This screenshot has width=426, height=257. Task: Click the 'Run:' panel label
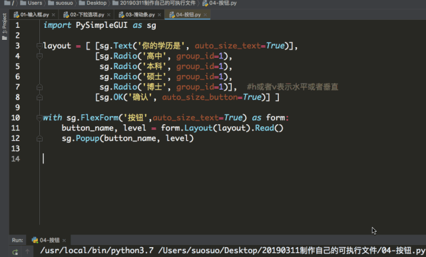click(17, 240)
